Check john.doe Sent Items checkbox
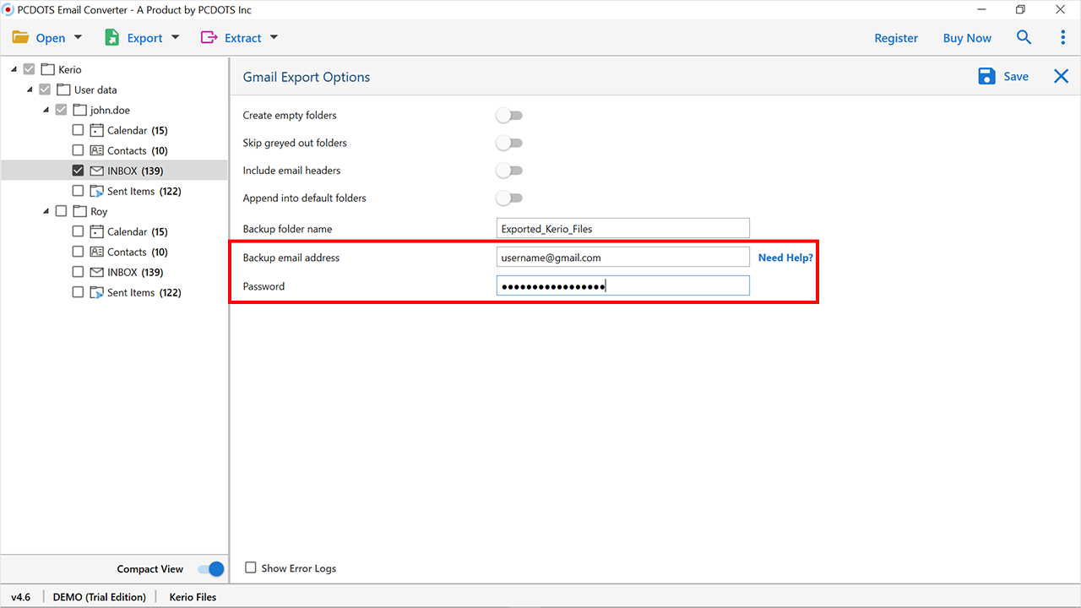 (x=78, y=191)
